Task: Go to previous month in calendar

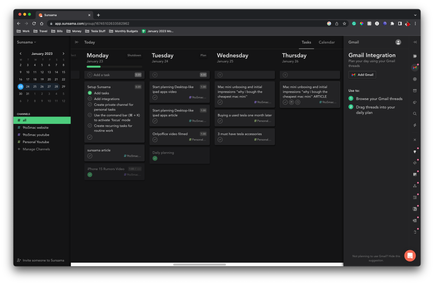Action: (x=20, y=53)
